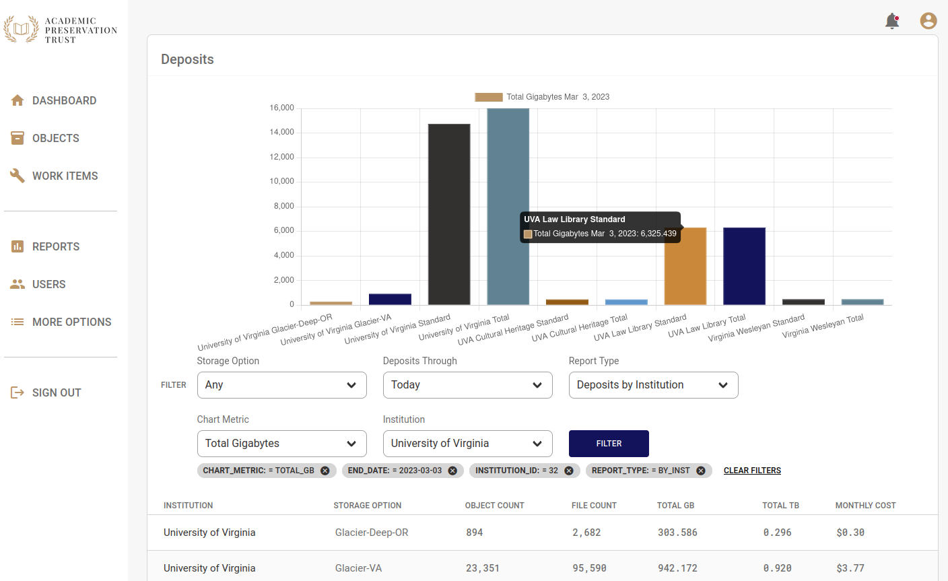Expand More Options menu
The image size is (948, 581).
tap(72, 322)
